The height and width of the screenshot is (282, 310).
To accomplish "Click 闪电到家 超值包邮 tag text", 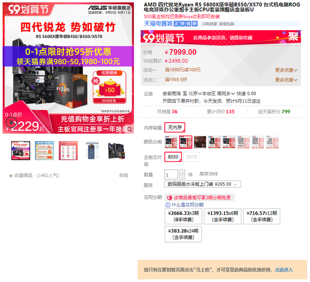I will [218, 24].
